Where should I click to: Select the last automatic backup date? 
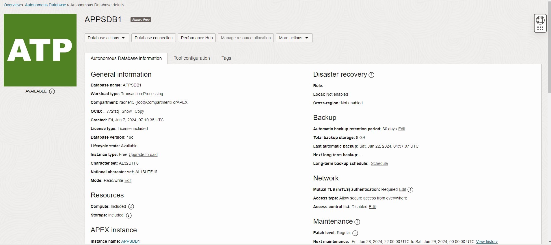[x=389, y=146]
